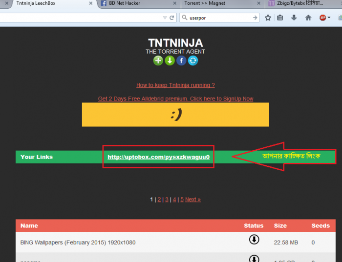
Task: Click the search go arrow in the search box
Action: [255, 18]
